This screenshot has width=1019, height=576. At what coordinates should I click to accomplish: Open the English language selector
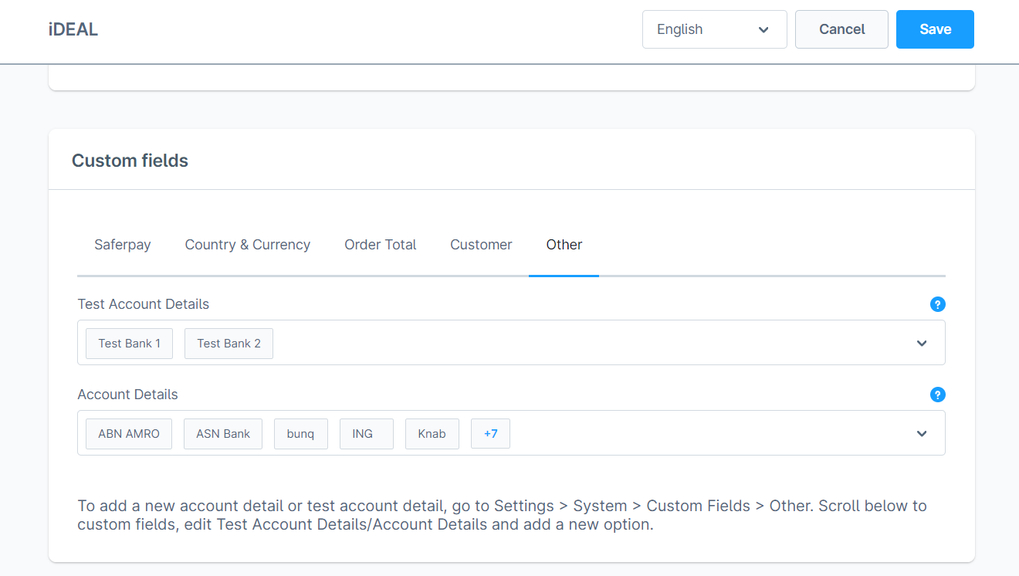click(x=714, y=29)
